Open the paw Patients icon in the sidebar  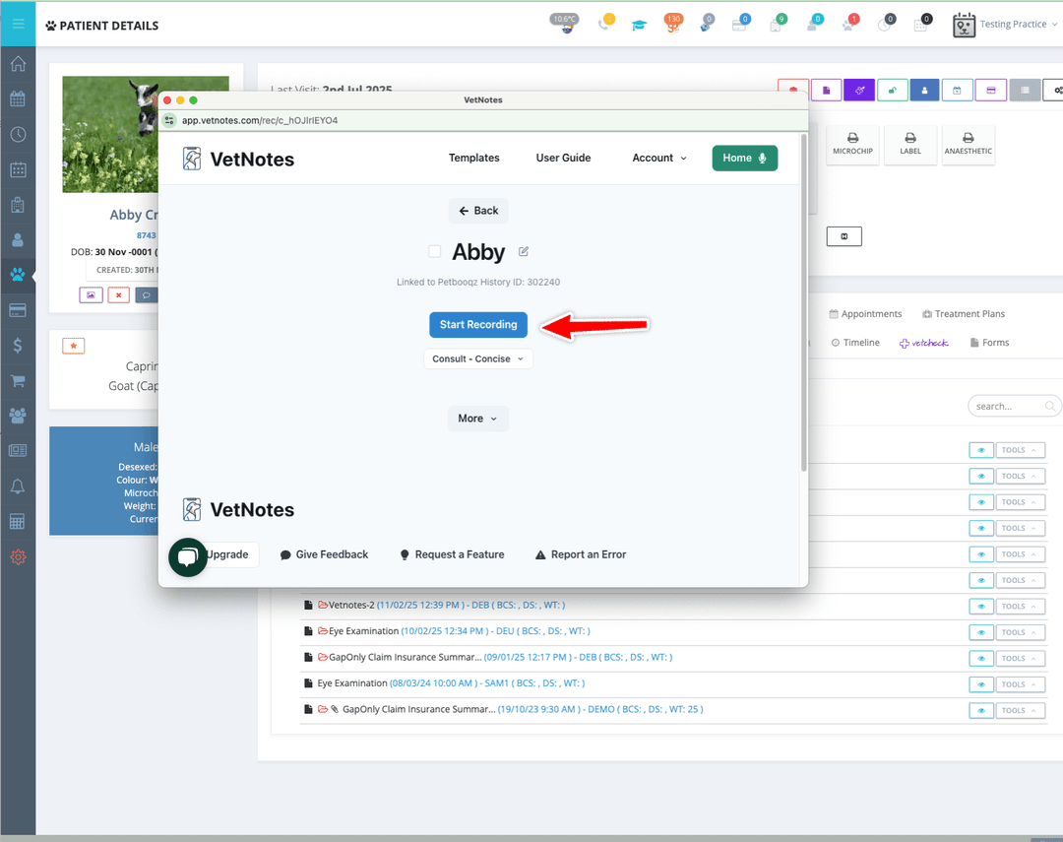click(18, 275)
